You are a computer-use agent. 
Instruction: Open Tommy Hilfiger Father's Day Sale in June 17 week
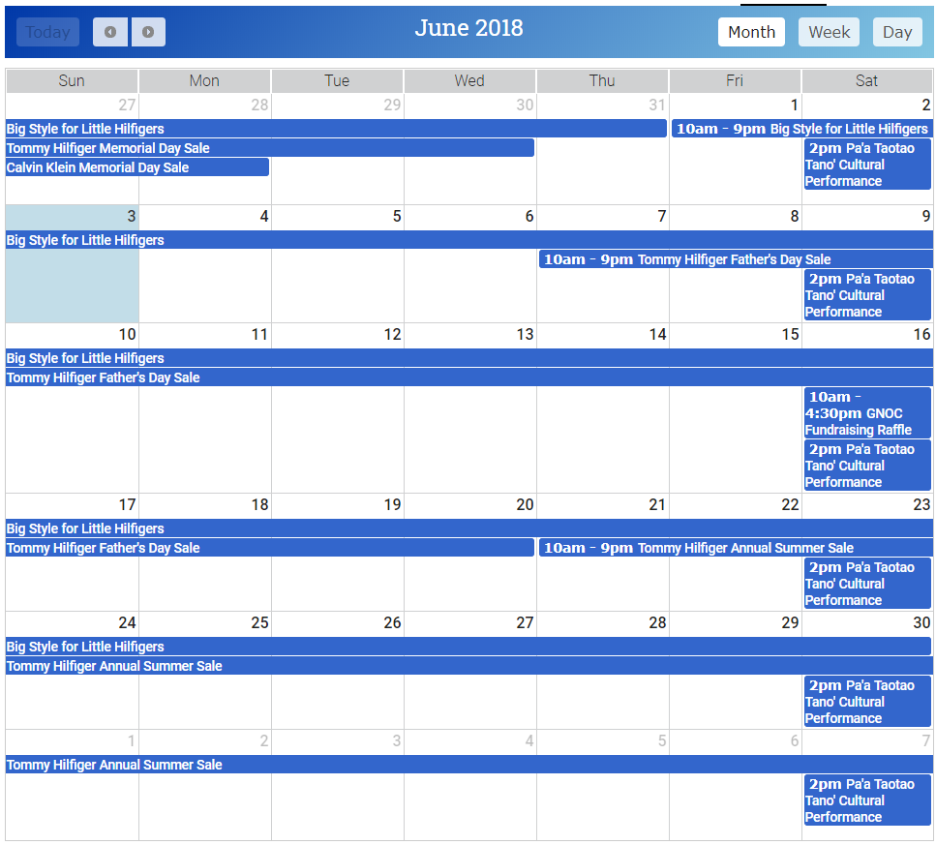pos(270,547)
